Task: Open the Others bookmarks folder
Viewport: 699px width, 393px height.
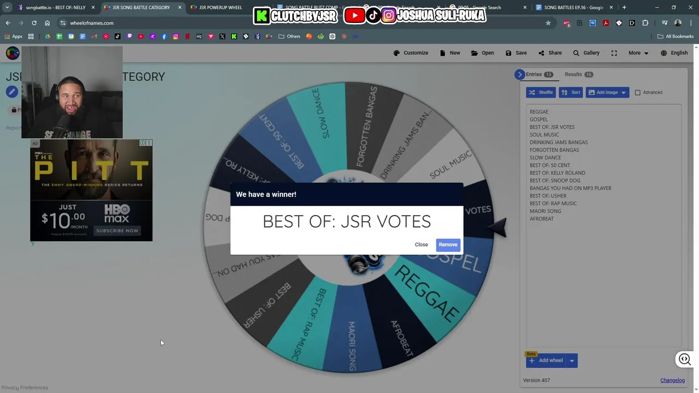Action: tap(289, 37)
